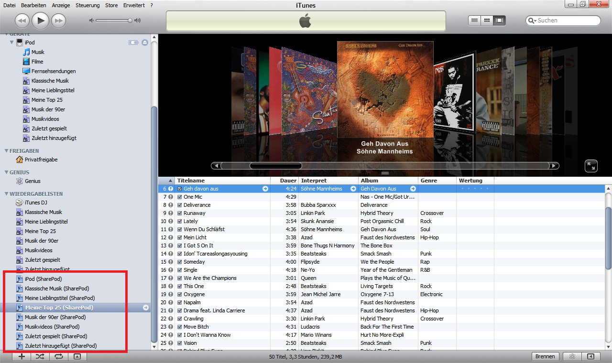
Task: Uncheck the song Vision
Action: coord(179,343)
